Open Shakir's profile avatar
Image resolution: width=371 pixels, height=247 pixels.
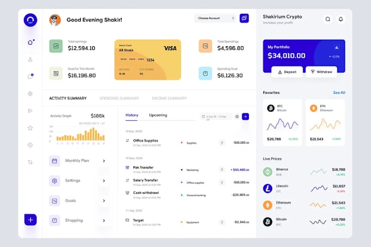coord(55,20)
